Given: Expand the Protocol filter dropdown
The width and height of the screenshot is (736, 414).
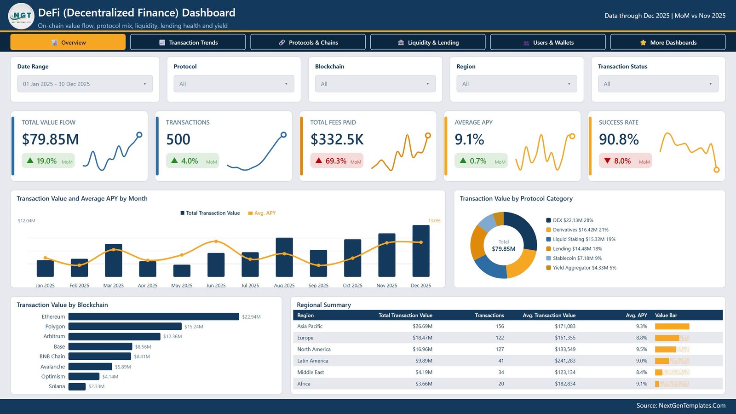Looking at the screenshot, I should pyautogui.click(x=234, y=84).
